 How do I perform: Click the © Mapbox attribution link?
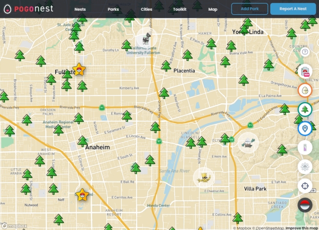[x=242, y=228]
